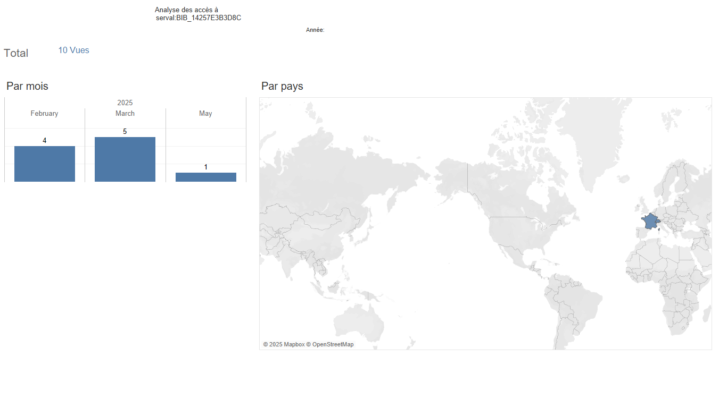Click the 'Année:' filter label
The width and height of the screenshot is (727, 408).
pyautogui.click(x=315, y=30)
